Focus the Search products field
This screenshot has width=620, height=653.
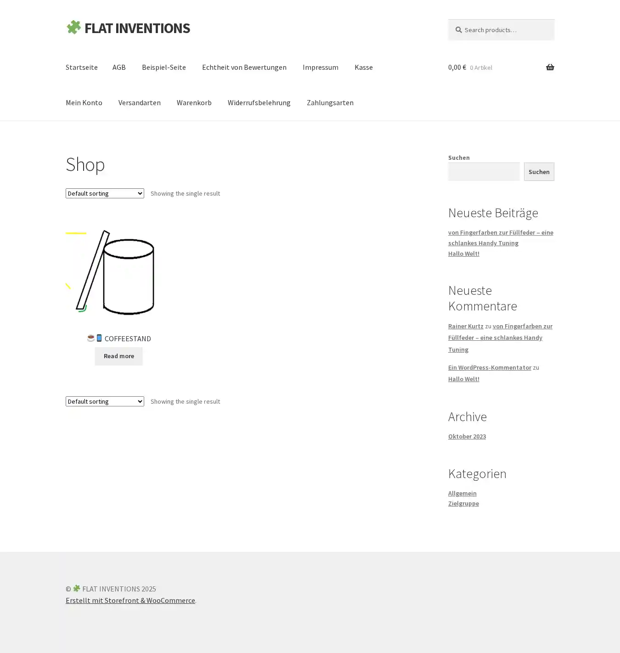click(505, 30)
